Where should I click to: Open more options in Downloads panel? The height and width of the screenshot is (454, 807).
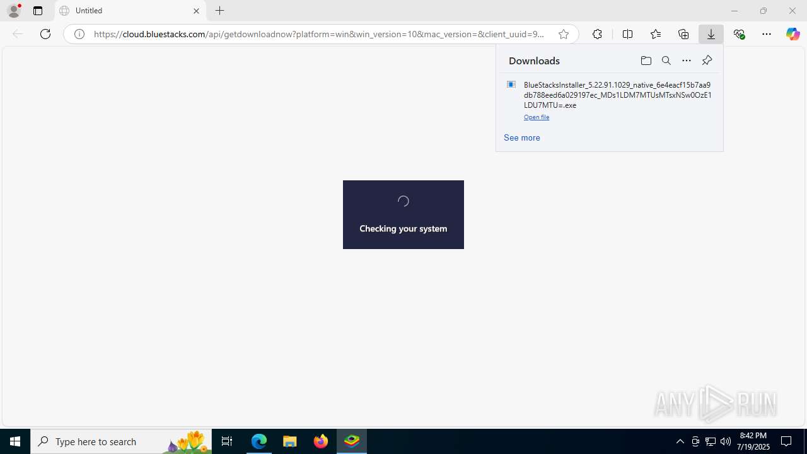tap(687, 61)
